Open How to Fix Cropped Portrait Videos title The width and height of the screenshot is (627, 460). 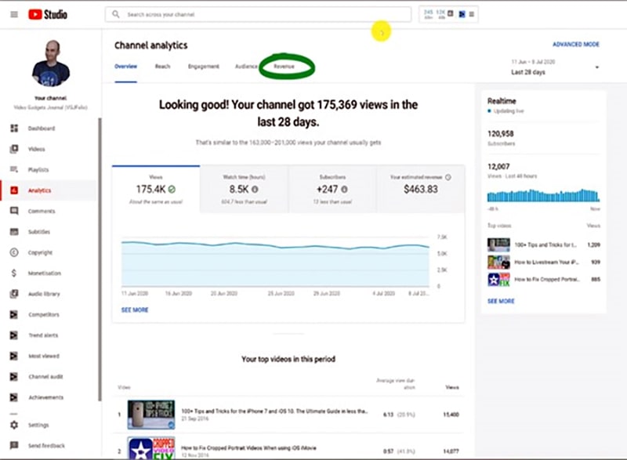[248, 447]
